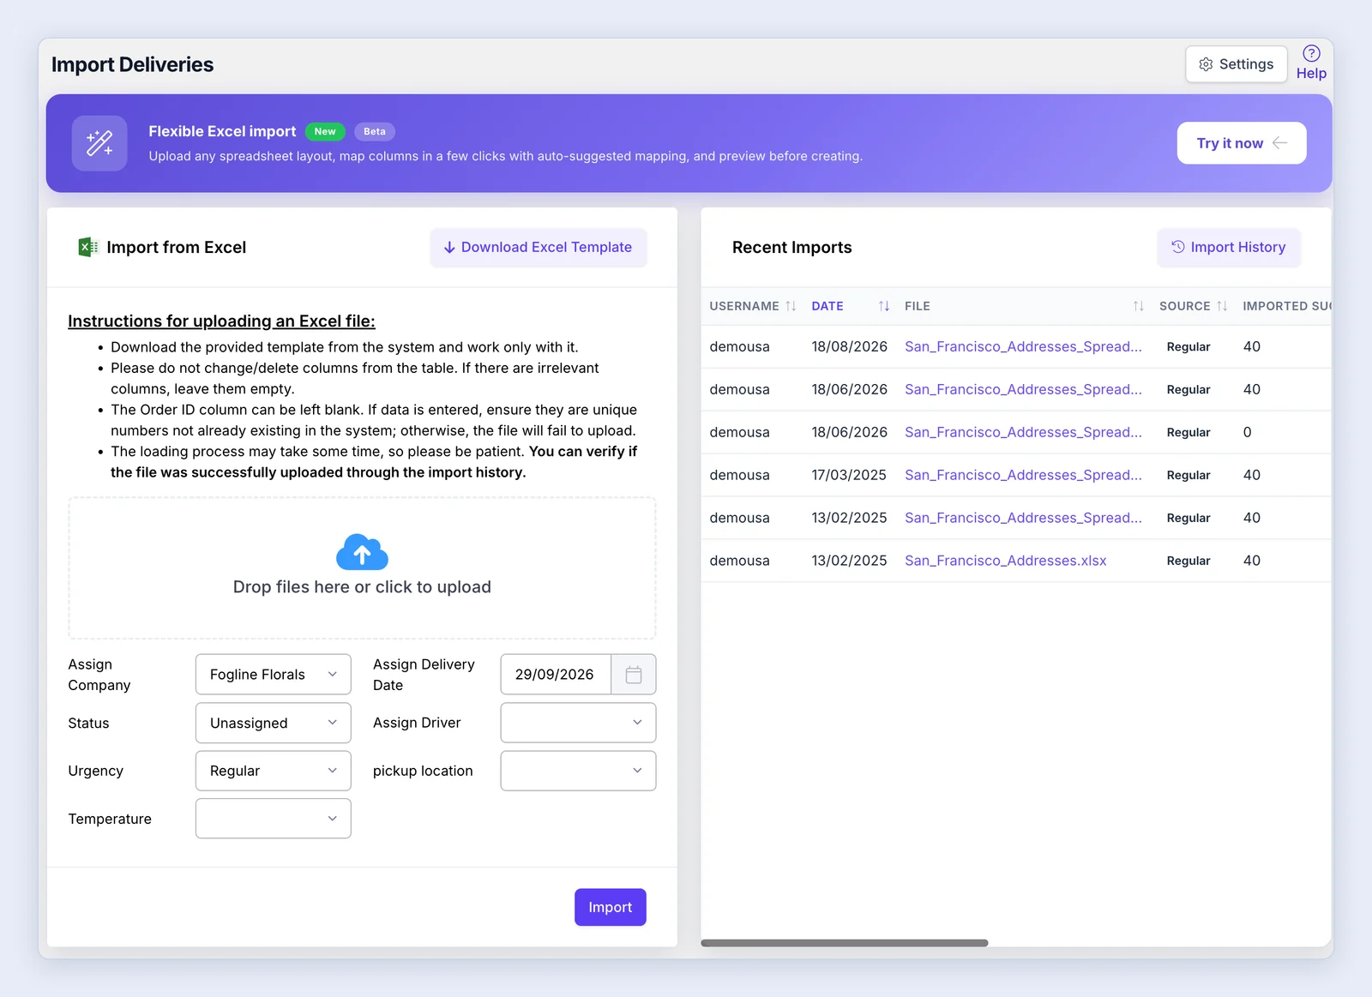
Task: Open the 17/03/2025 imported file link
Action: pyautogui.click(x=1023, y=475)
